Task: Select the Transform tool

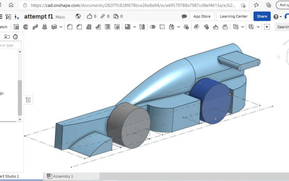Action: click(x=171, y=27)
